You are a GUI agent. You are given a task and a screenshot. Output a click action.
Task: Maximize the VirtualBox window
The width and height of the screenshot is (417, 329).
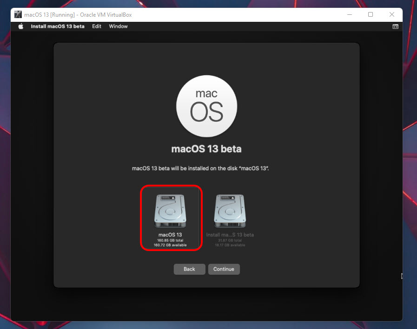(x=371, y=14)
